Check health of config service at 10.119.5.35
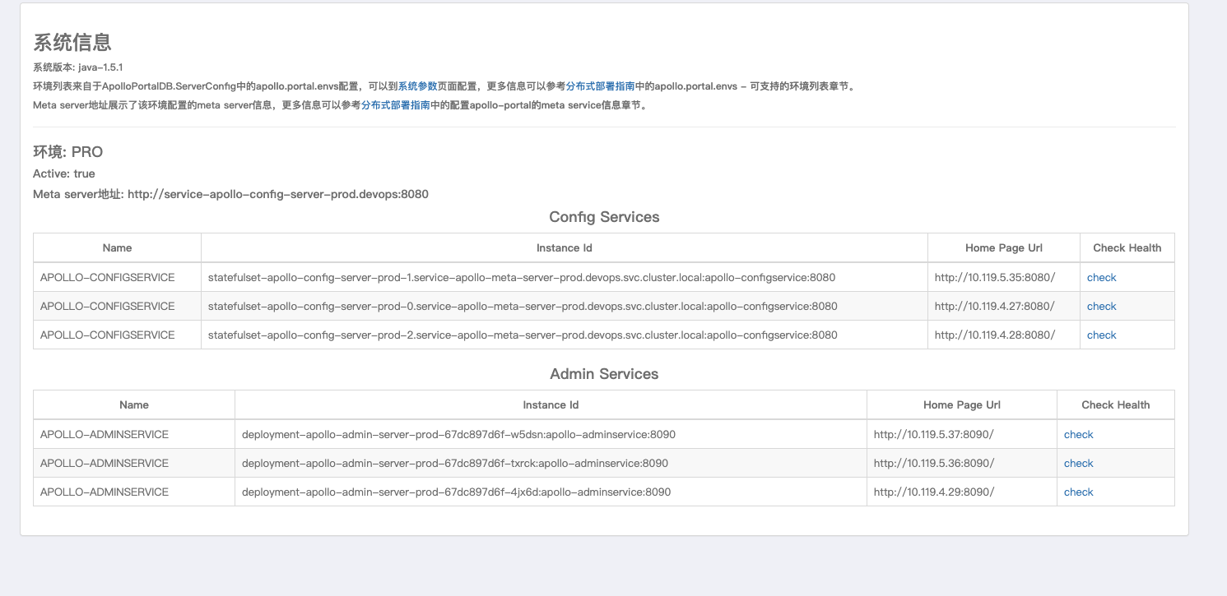Screen dimensions: 1227x596 [x=1101, y=277]
